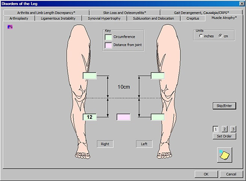Open the yellow sticky note icon
The height and width of the screenshot is (181, 246).
[224, 155]
